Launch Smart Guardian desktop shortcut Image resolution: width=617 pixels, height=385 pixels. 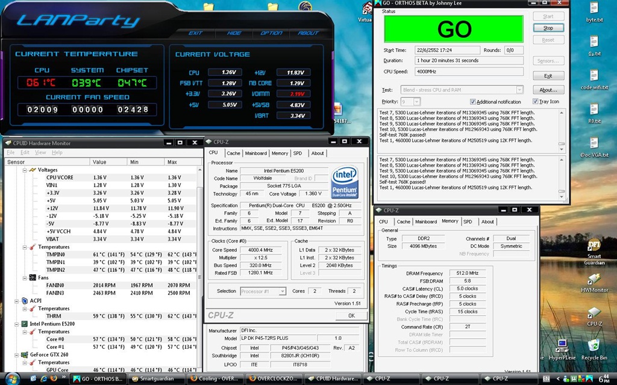594,251
